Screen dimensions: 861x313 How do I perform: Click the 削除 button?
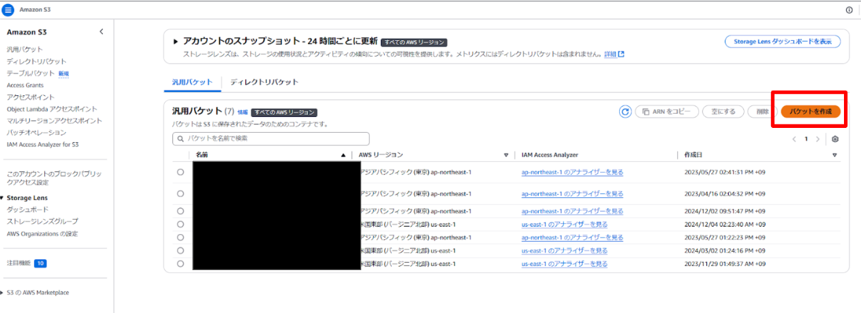tap(762, 112)
